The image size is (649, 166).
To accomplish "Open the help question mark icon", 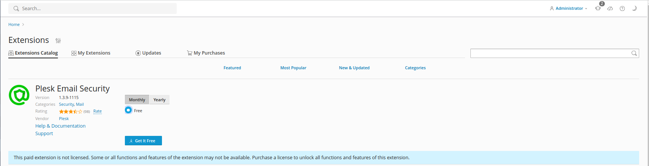I will point(622,8).
